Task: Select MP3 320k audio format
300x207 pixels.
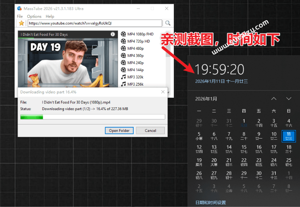Action: coord(135,77)
